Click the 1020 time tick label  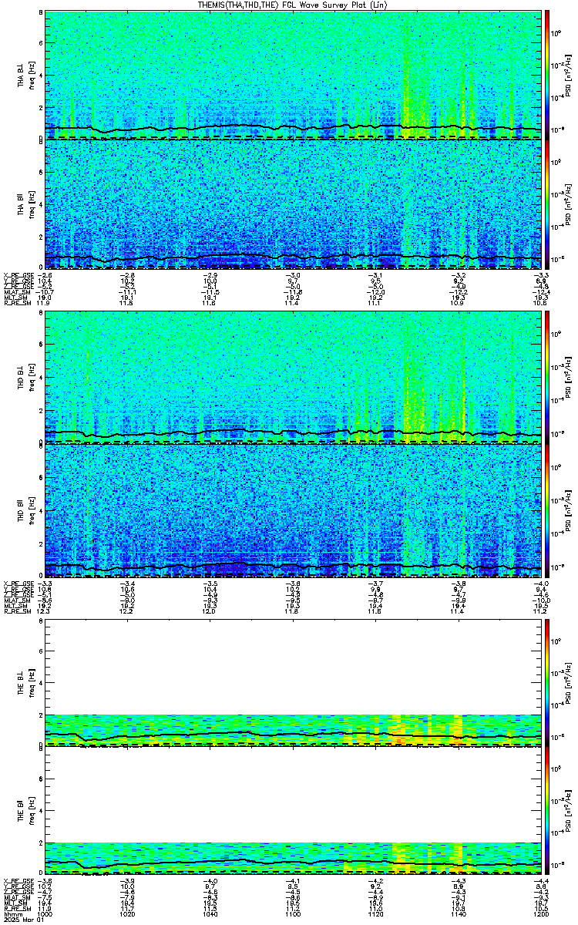(128, 914)
